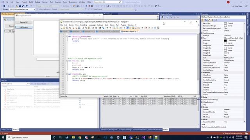Click the Redo icon in Notepad++ toolbar

pyautogui.click(x=96, y=28)
